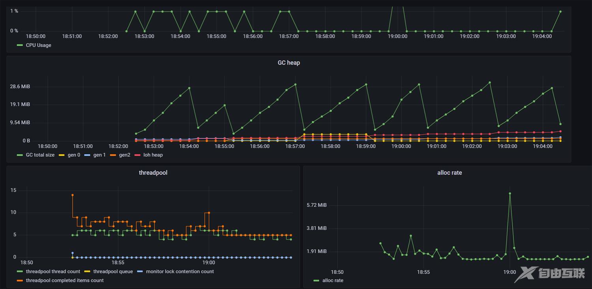Click alloc rate spike point at 19:00
Viewport: 592px width, 289px height.
510,193
